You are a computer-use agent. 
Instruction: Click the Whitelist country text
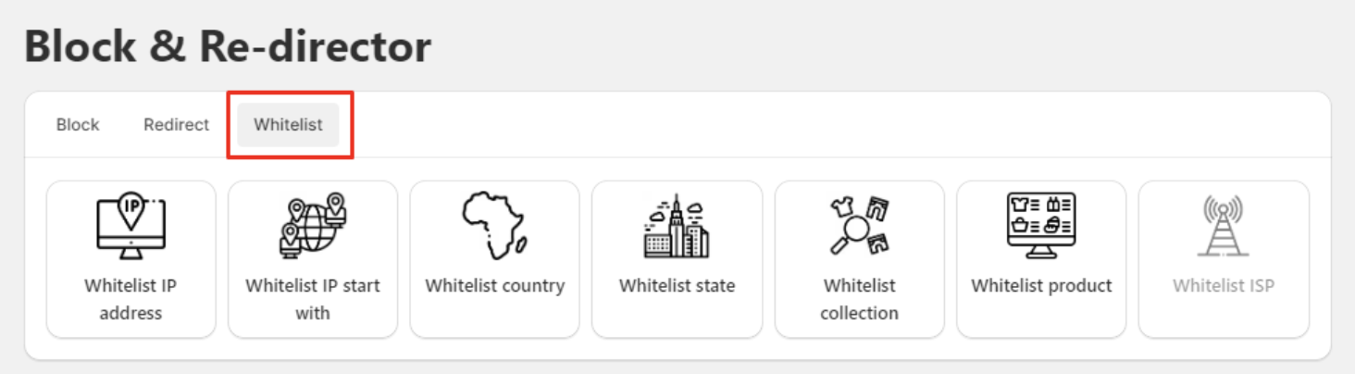coord(494,286)
